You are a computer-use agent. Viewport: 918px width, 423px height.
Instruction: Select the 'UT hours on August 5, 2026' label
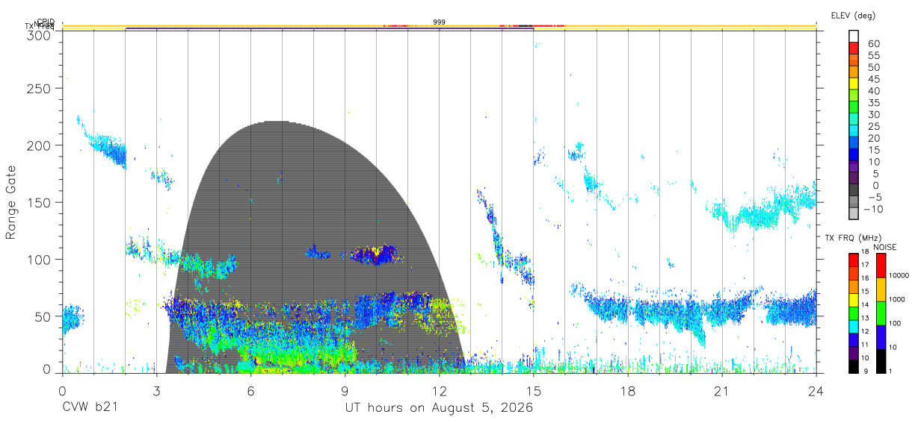[438, 408]
